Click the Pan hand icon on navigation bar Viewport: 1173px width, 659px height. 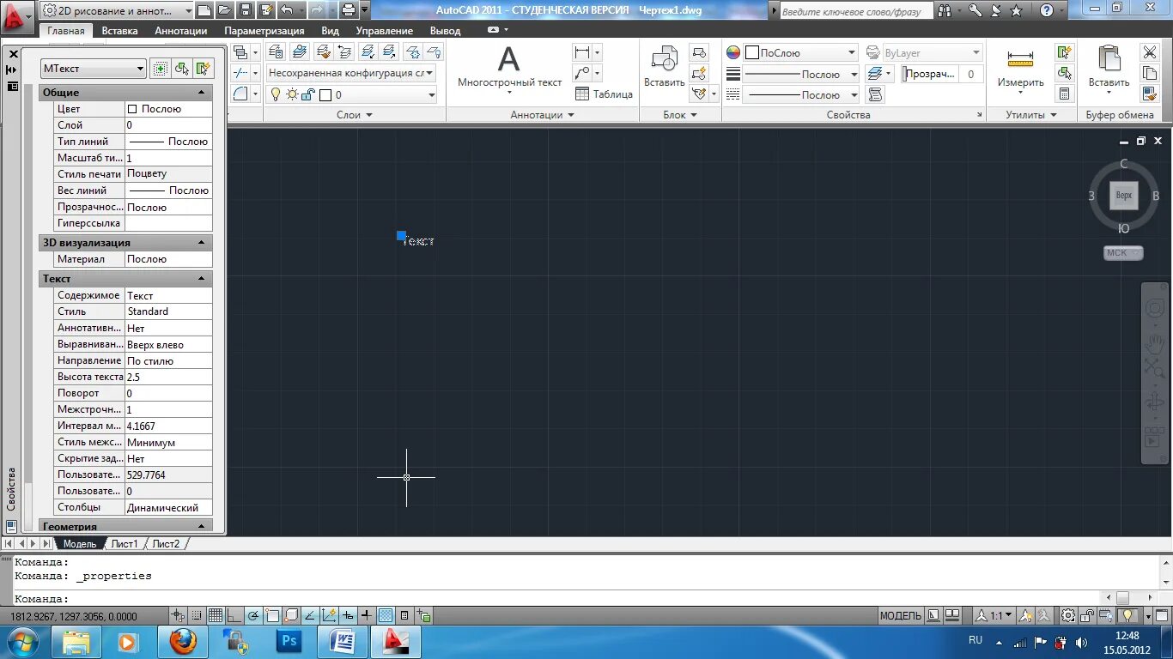(x=1155, y=344)
